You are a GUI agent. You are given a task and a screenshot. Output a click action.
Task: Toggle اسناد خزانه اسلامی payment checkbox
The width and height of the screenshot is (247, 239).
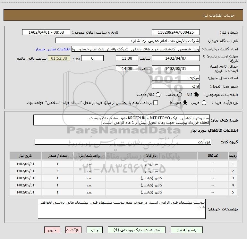156,103
